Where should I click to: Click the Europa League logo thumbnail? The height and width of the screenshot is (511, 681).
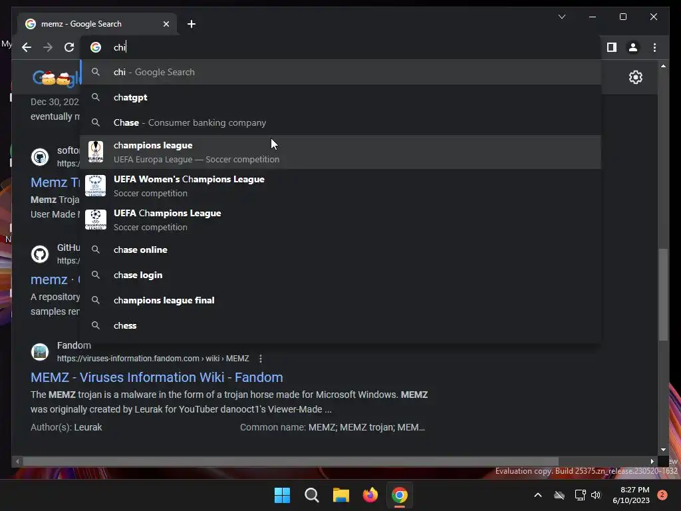point(96,152)
